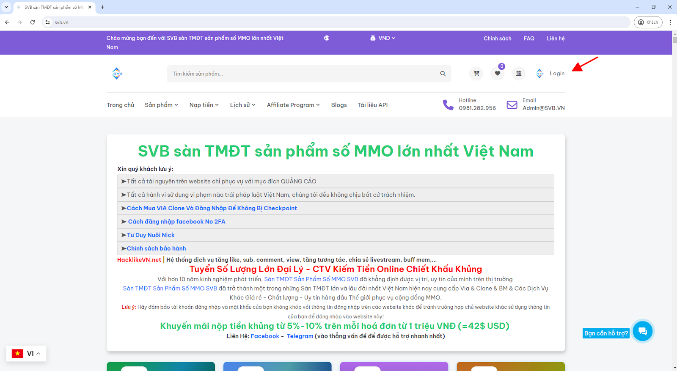Click the SVB icon beside Login
Viewport: 677px width, 371px height.
(x=540, y=74)
